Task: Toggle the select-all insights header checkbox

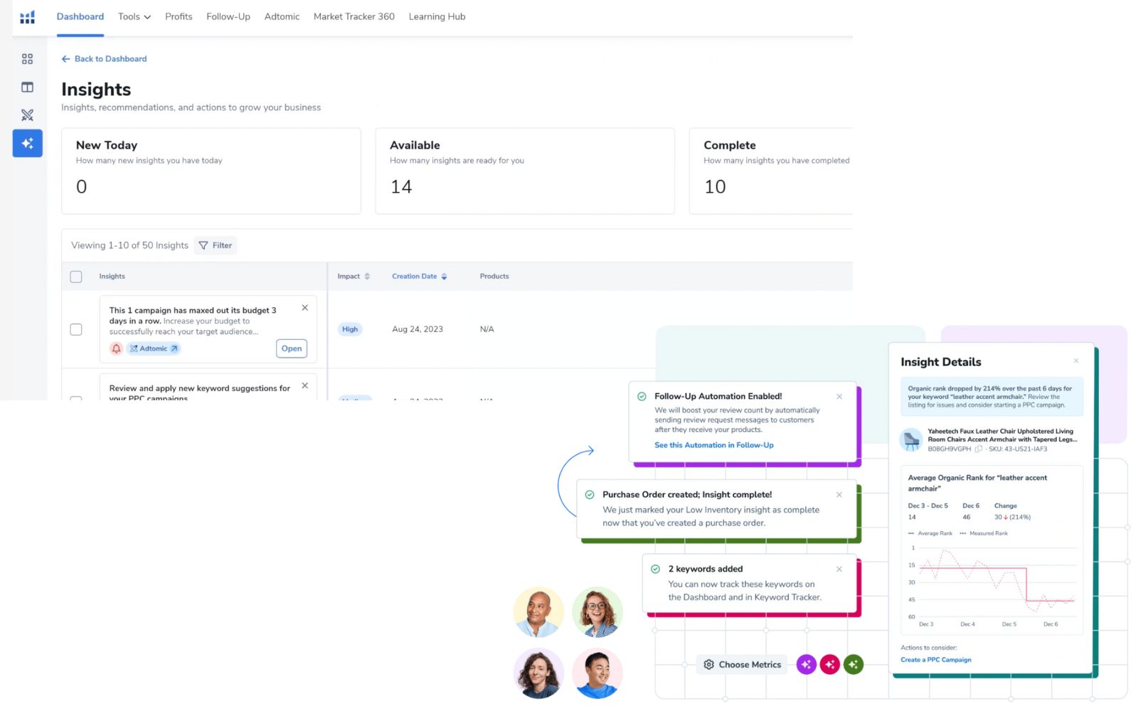Action: tap(76, 277)
